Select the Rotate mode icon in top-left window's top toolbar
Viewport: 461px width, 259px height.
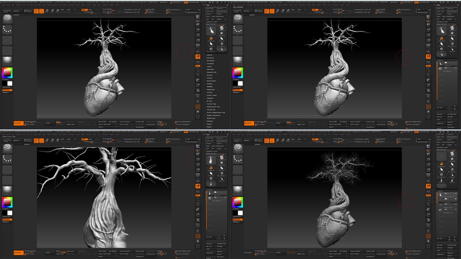[57, 11]
